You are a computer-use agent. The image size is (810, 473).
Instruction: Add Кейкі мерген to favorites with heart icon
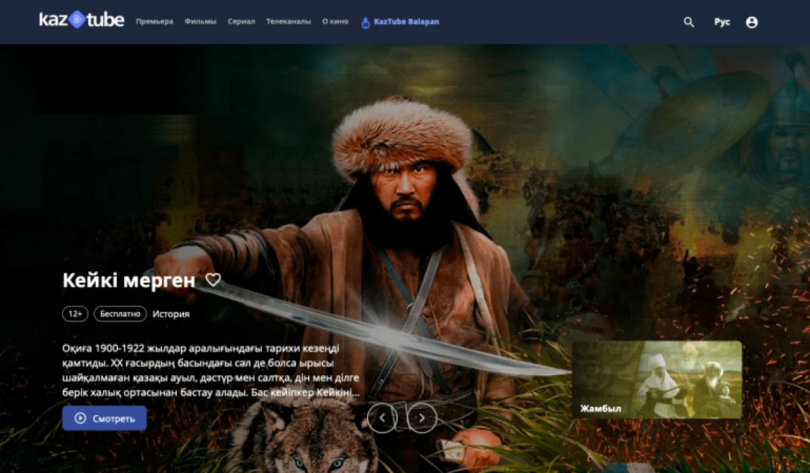(213, 280)
